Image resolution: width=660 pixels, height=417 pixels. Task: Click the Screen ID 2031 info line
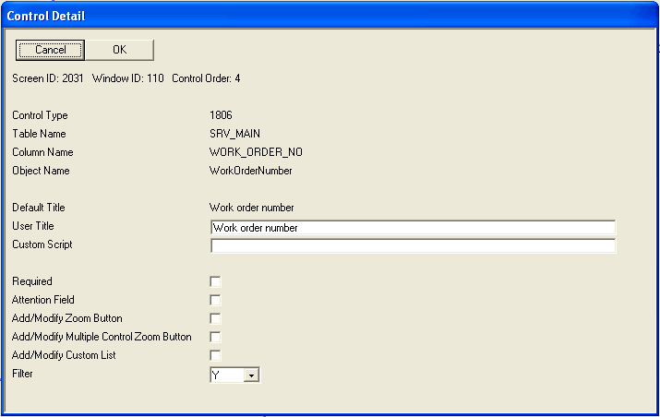click(x=126, y=78)
